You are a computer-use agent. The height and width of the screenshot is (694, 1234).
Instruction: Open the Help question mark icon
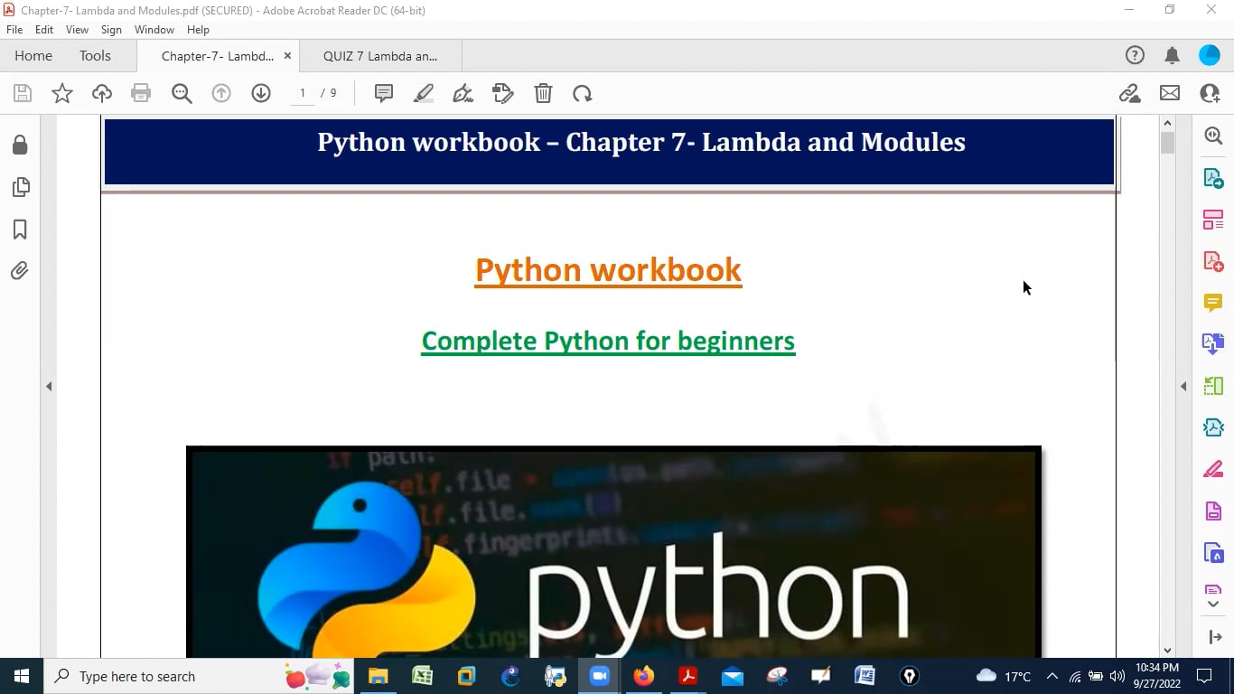click(x=1135, y=55)
